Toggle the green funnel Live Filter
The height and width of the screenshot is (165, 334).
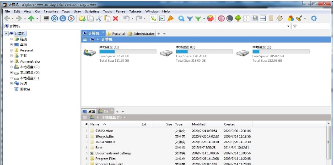[198, 19]
